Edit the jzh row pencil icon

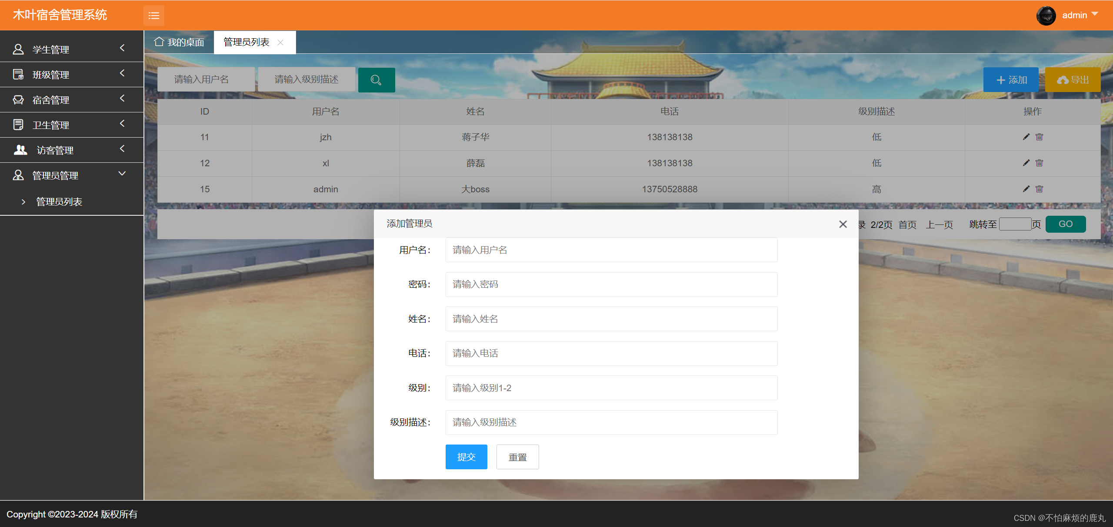1026,137
